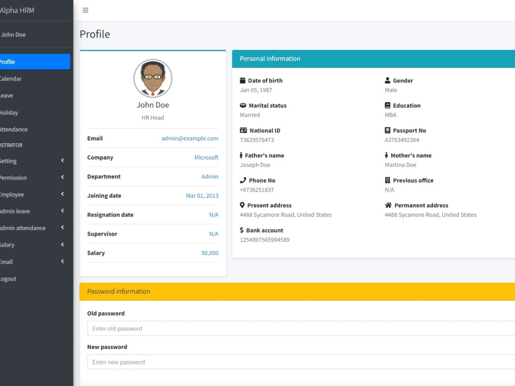The height and width of the screenshot is (386, 515).
Task: Expand the Salary menu chevron
Action: (62, 244)
